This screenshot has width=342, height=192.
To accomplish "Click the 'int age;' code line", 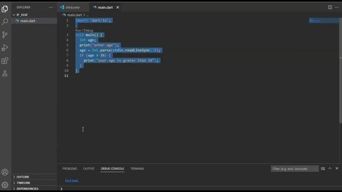I will (x=88, y=40).
